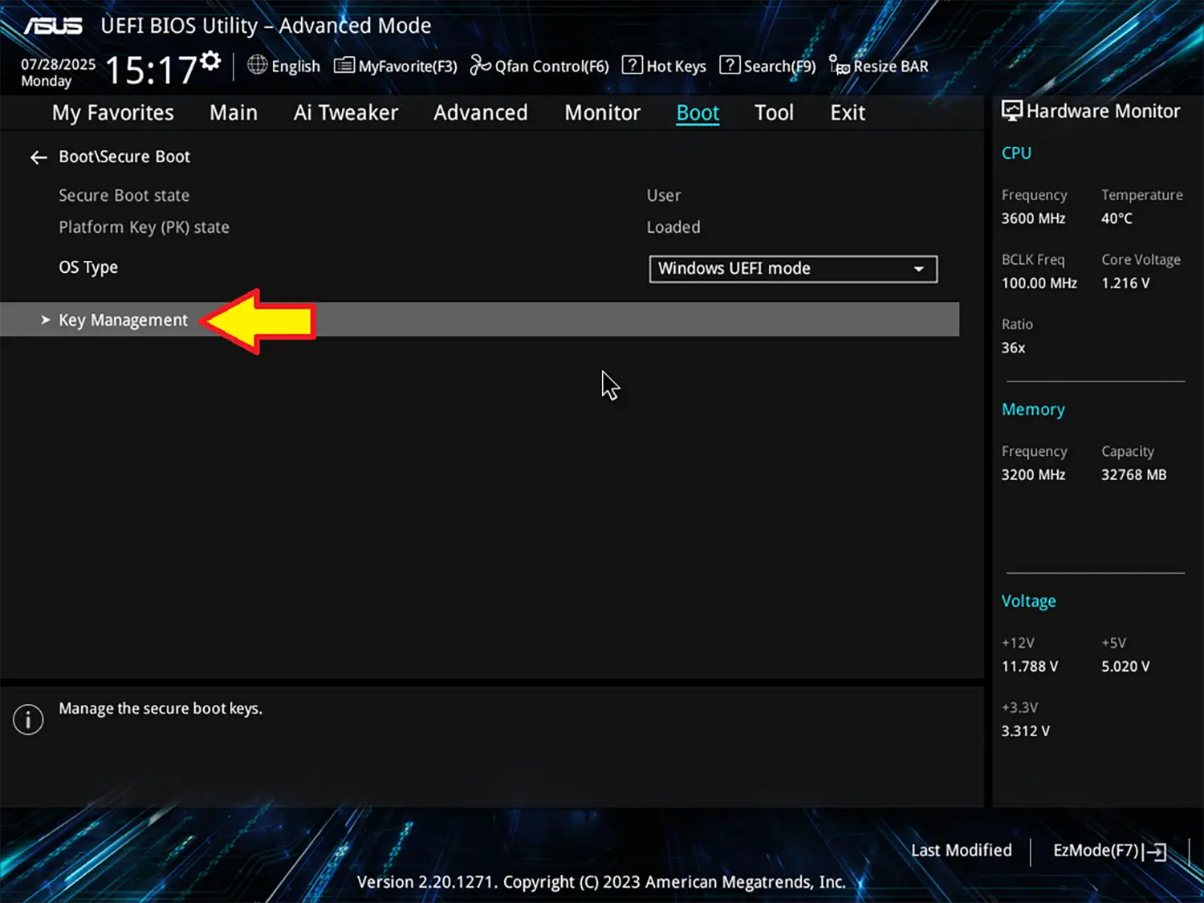1204x903 pixels.
Task: Click the Hardware Monitor display icon
Action: point(1012,111)
